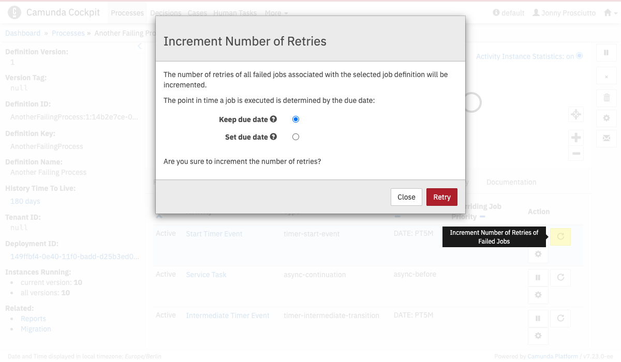The image size is (621, 362).
Task: Click the trash delete icon in right toolbar
Action: point(607,97)
